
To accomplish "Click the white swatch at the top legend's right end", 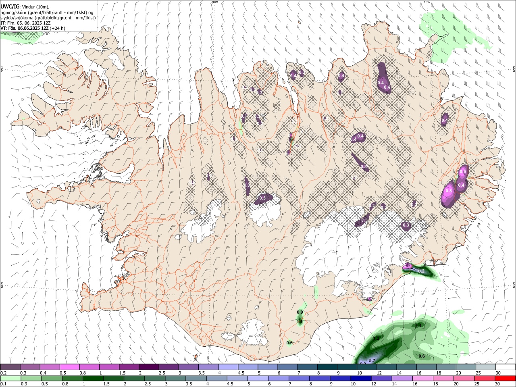I will point(506,367).
